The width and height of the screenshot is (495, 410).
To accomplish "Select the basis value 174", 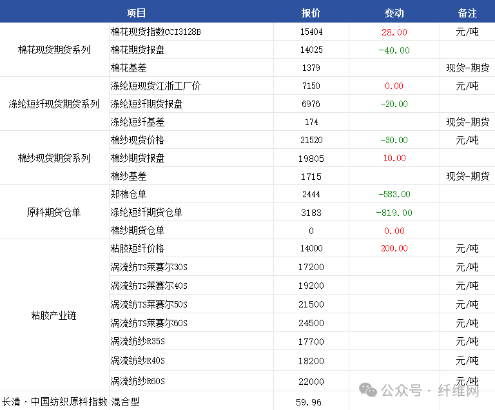I will (x=311, y=122).
